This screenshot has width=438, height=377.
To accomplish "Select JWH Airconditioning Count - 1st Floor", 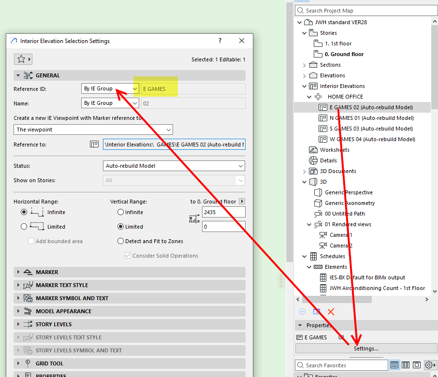I will point(377,288).
